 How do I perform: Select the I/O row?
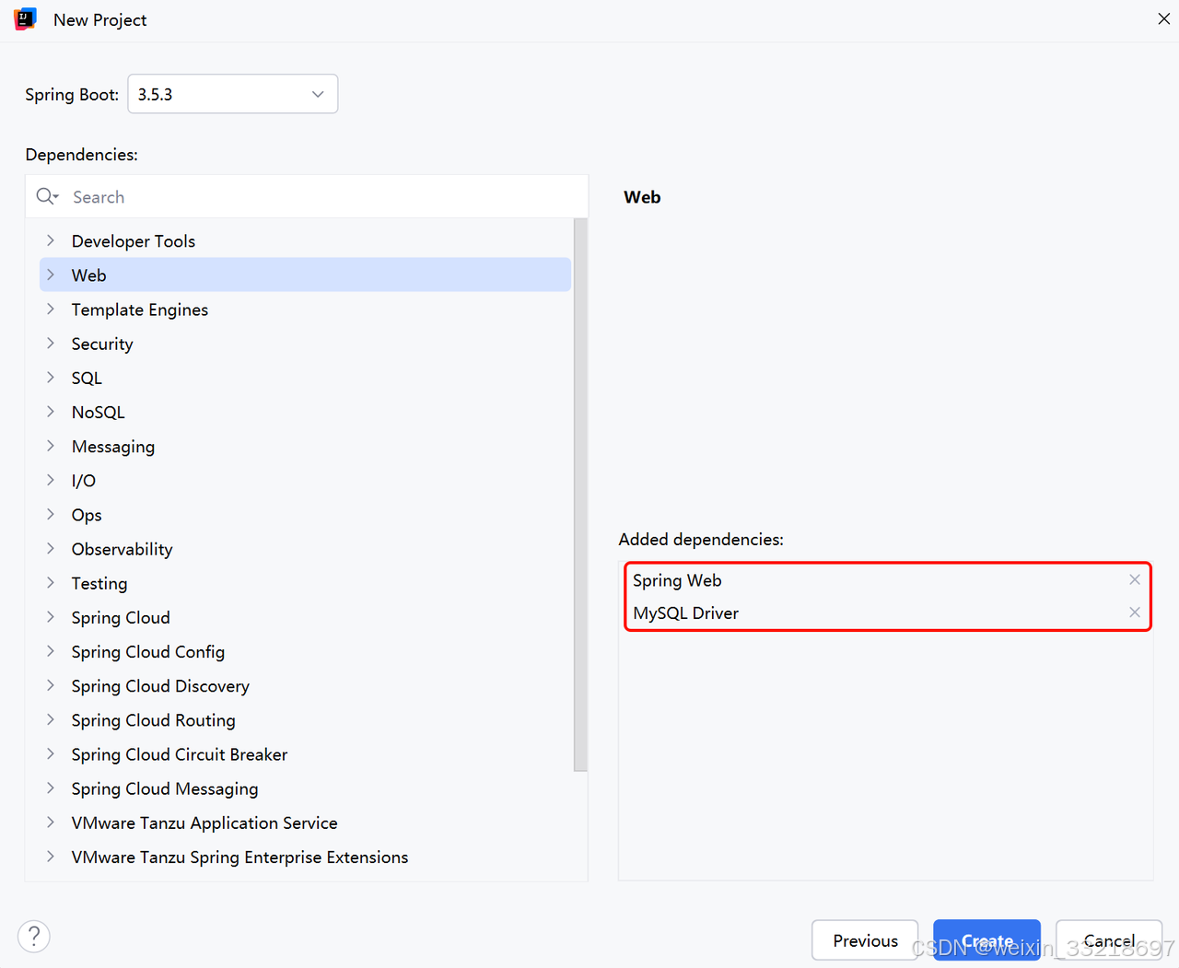click(305, 480)
